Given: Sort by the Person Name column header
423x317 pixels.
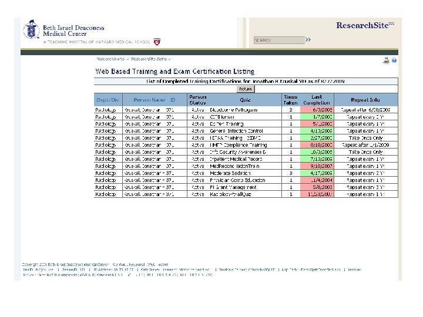Looking at the screenshot, I should [149, 100].
